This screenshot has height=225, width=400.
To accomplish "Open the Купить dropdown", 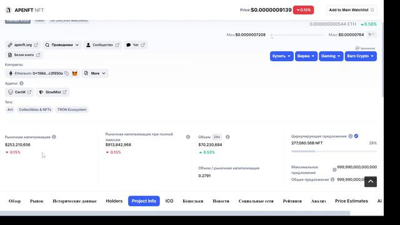I will coord(282,56).
